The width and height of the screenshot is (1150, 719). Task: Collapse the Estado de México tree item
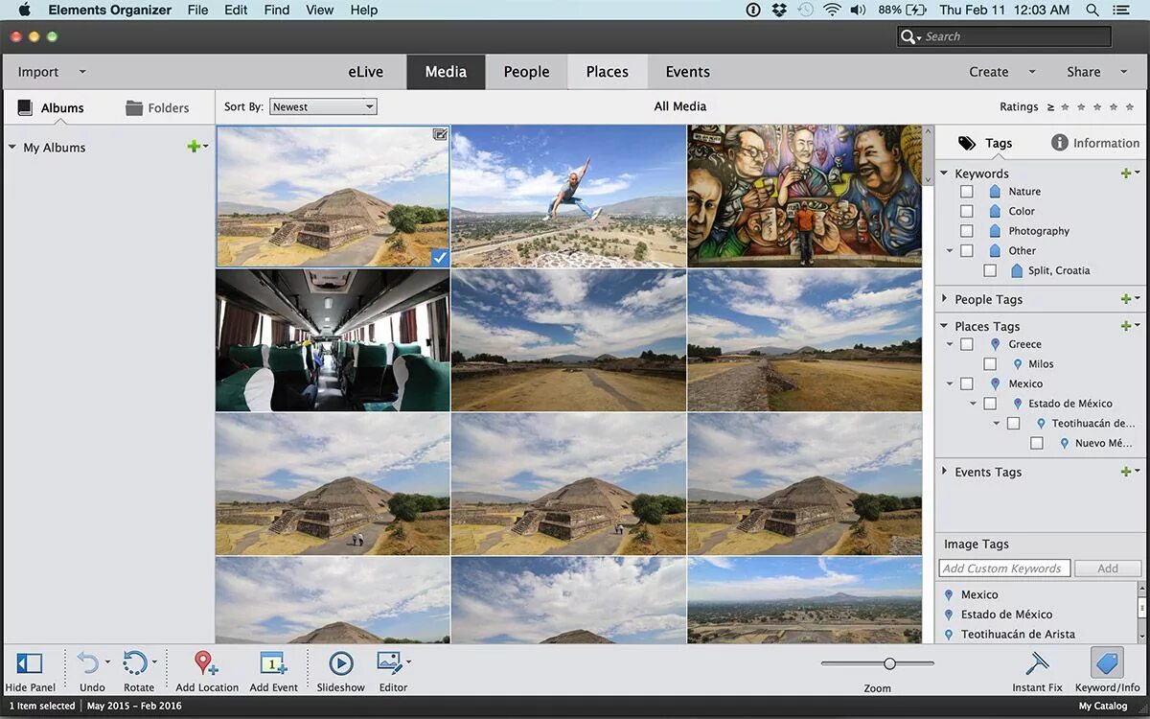pos(974,403)
